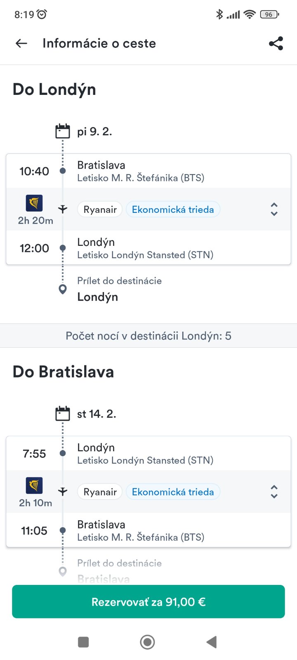Tap airplane icon on the return flight
Screen dimensions: 297x660
click(x=63, y=491)
